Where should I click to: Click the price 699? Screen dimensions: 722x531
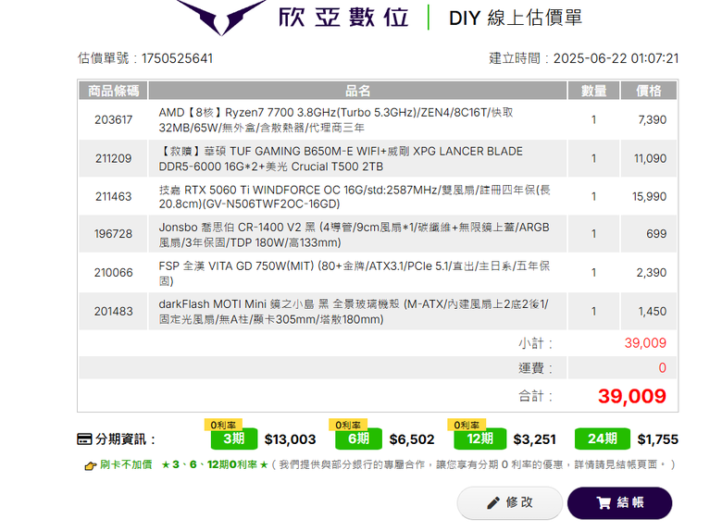656,234
